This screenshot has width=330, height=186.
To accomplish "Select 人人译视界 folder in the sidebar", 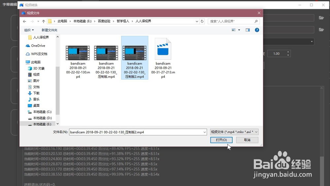I will click(38, 37).
